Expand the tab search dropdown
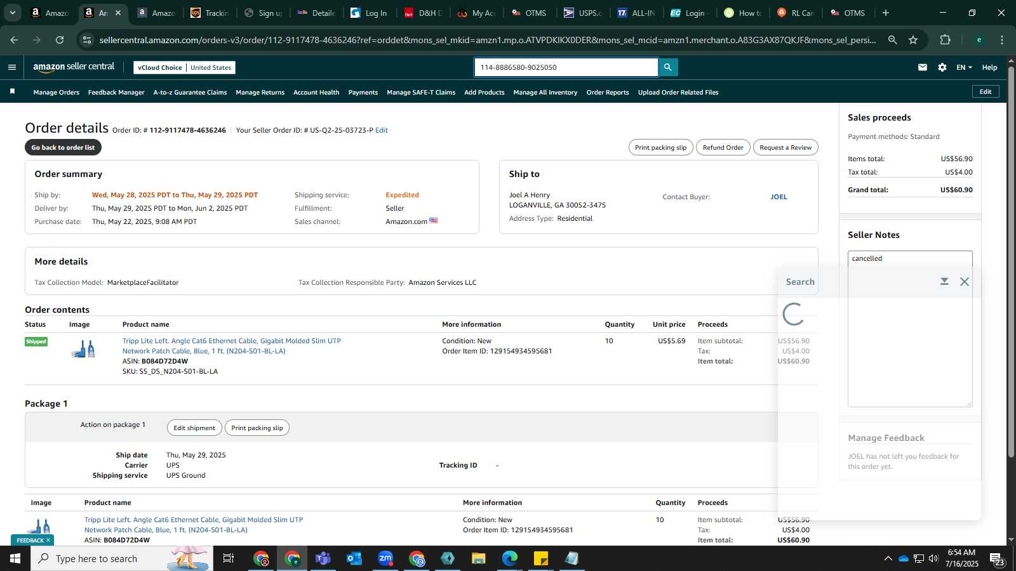 pos(12,13)
